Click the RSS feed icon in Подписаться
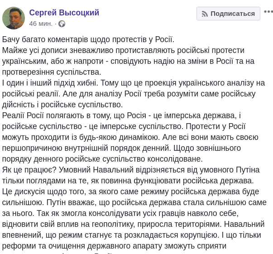The image size is (273, 254). [x=204, y=14]
